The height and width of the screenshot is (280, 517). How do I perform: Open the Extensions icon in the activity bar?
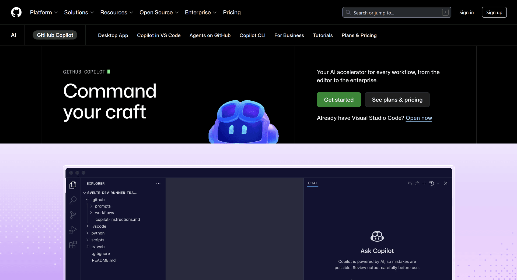point(73,245)
